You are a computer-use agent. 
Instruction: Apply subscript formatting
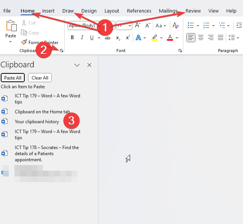[118, 38]
